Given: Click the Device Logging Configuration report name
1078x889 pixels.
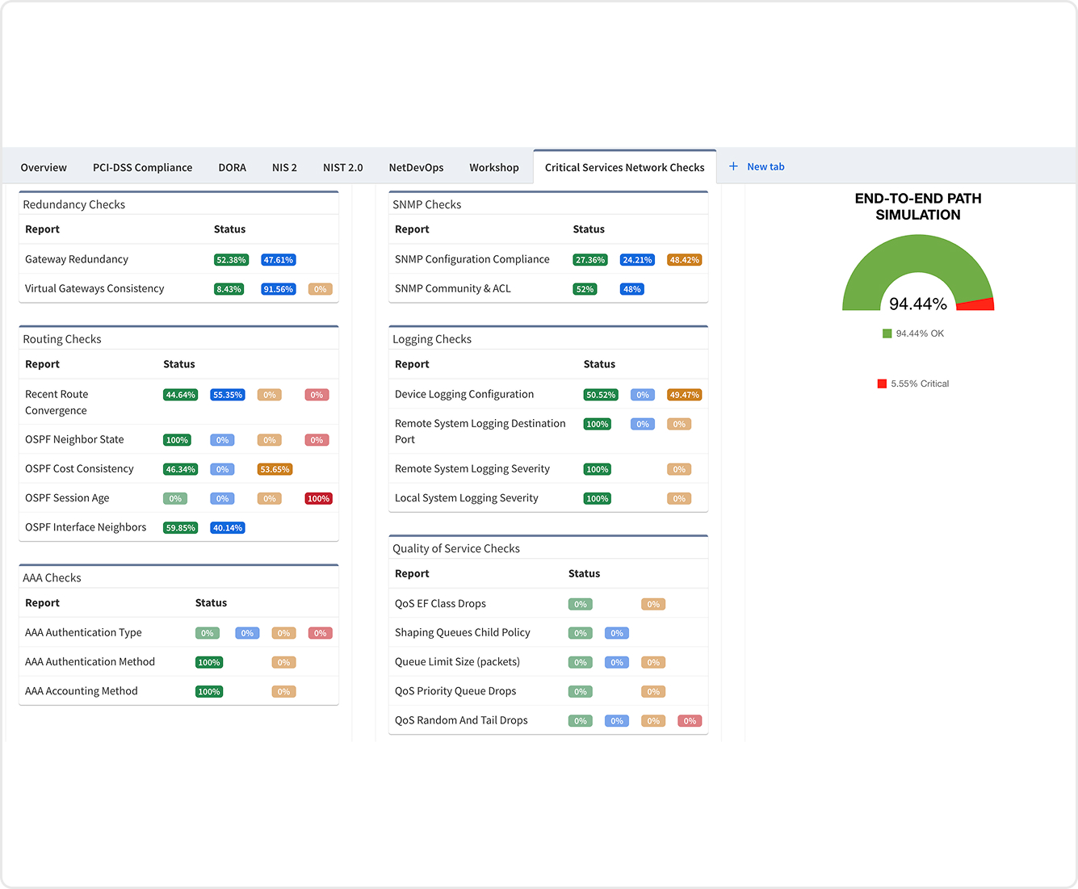Looking at the screenshot, I should pos(463,394).
